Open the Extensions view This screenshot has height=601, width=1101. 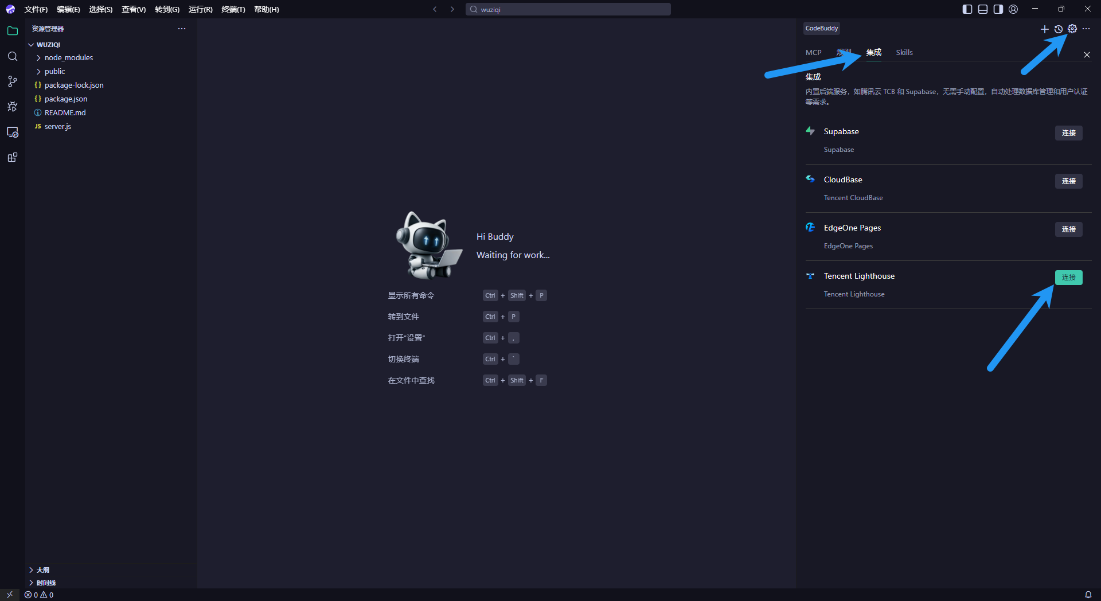(13, 157)
